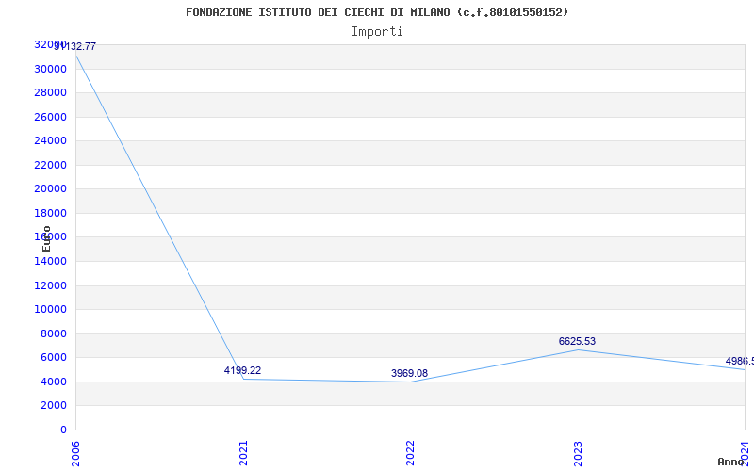Screen dimensions: 754x471
Task: Select the 4199.22 data label
Action: point(242,370)
